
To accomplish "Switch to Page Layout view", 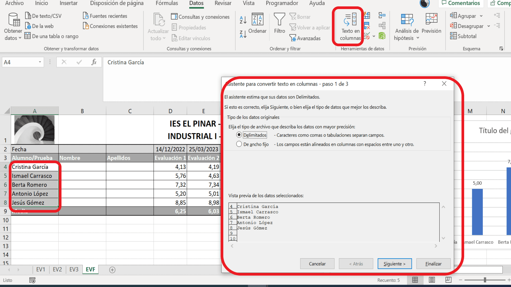I will pos(432,280).
